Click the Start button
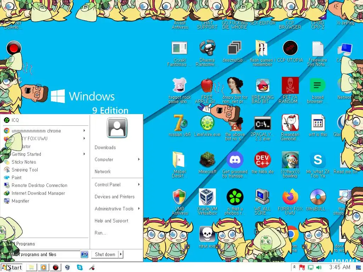Image resolution: width=363 pixels, height=272 pixels. tap(12, 268)
